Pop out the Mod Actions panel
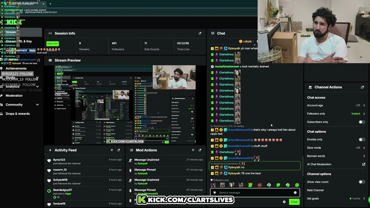This screenshot has height=208, width=370. [200, 150]
